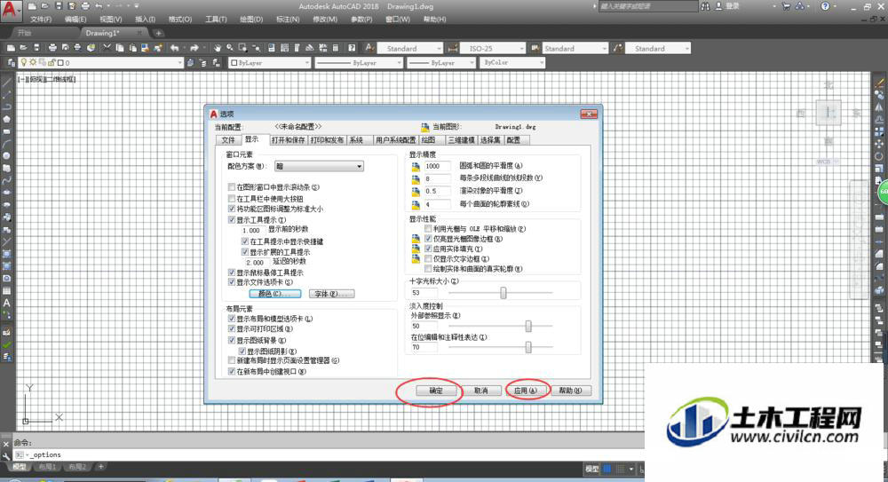The image size is (888, 482).
Task: Toggle resize ribbon icons to standard size
Action: click(x=232, y=209)
